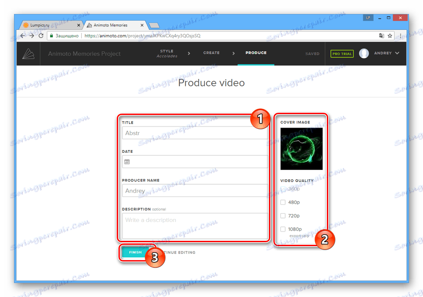
Task: Reload the page with the refresh icon
Action: [41, 36]
